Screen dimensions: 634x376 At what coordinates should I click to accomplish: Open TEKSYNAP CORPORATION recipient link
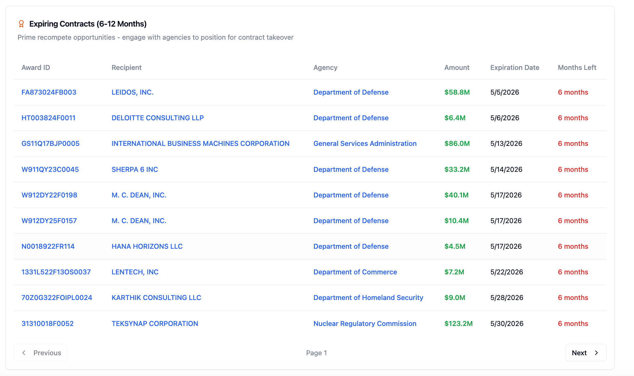click(155, 323)
